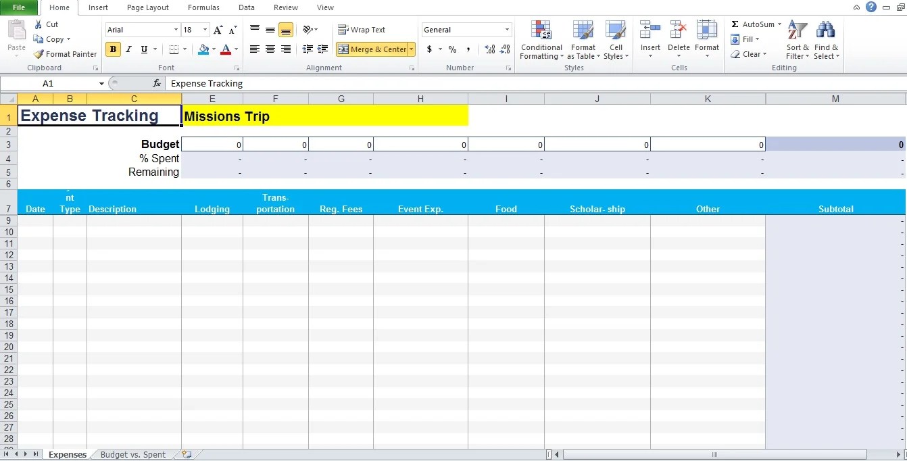
Task: Switch to the Insert ribbon tab
Action: pyautogui.click(x=98, y=7)
